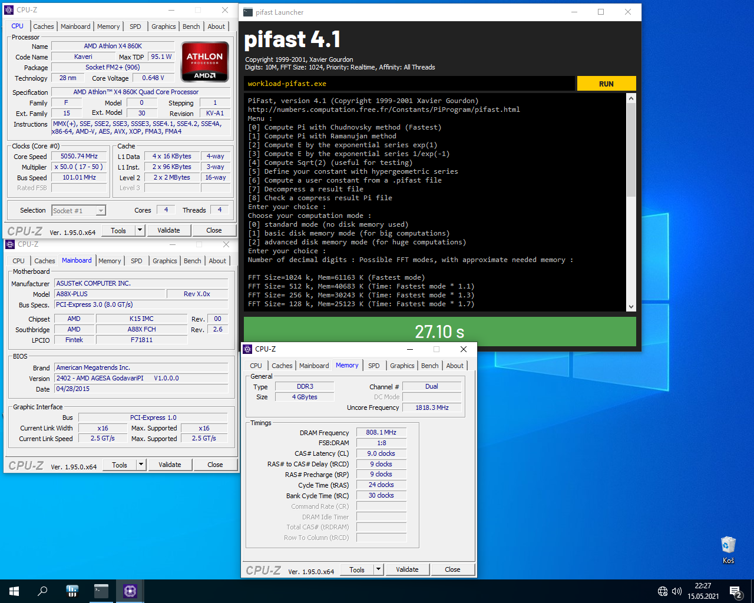Click the Uncore Frequency value 1818.3 MHz
This screenshot has width=754, height=603.
tap(432, 407)
